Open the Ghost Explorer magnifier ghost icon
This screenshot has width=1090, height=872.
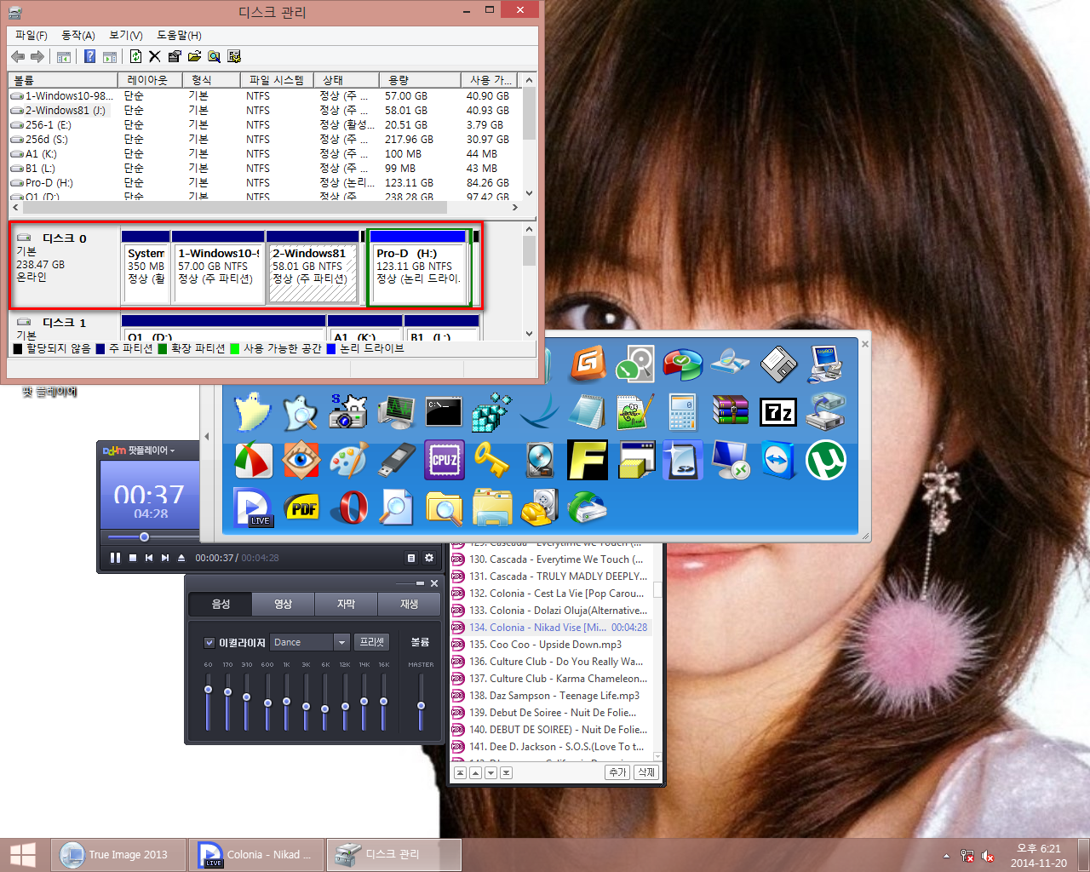click(x=301, y=411)
